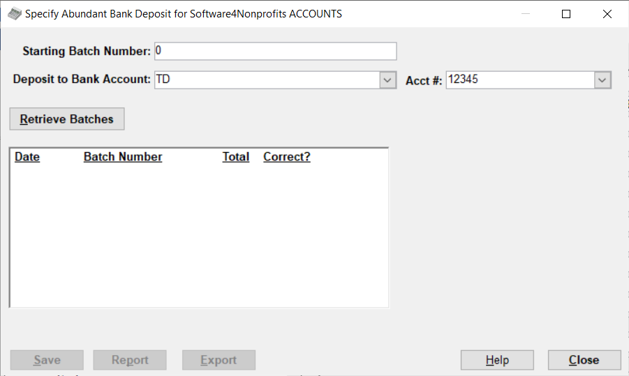
Task: Click the Starting Batch Number field
Action: (x=276, y=51)
